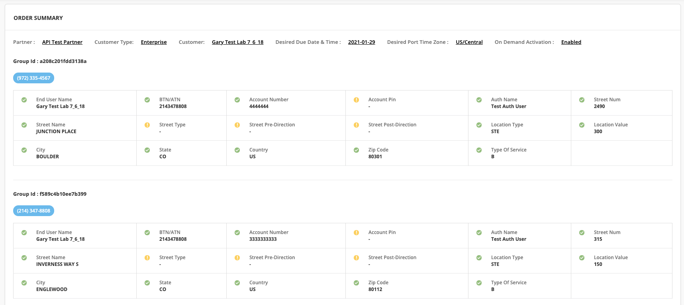
Task: Click the INVERNESS WAY S street name value
Action: pos(57,264)
